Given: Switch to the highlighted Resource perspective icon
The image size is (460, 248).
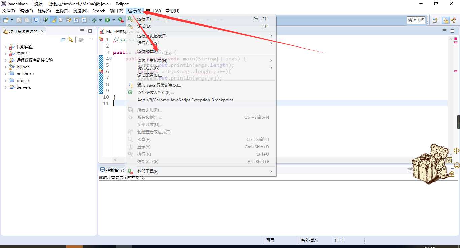Looking at the screenshot, I should 446,20.
